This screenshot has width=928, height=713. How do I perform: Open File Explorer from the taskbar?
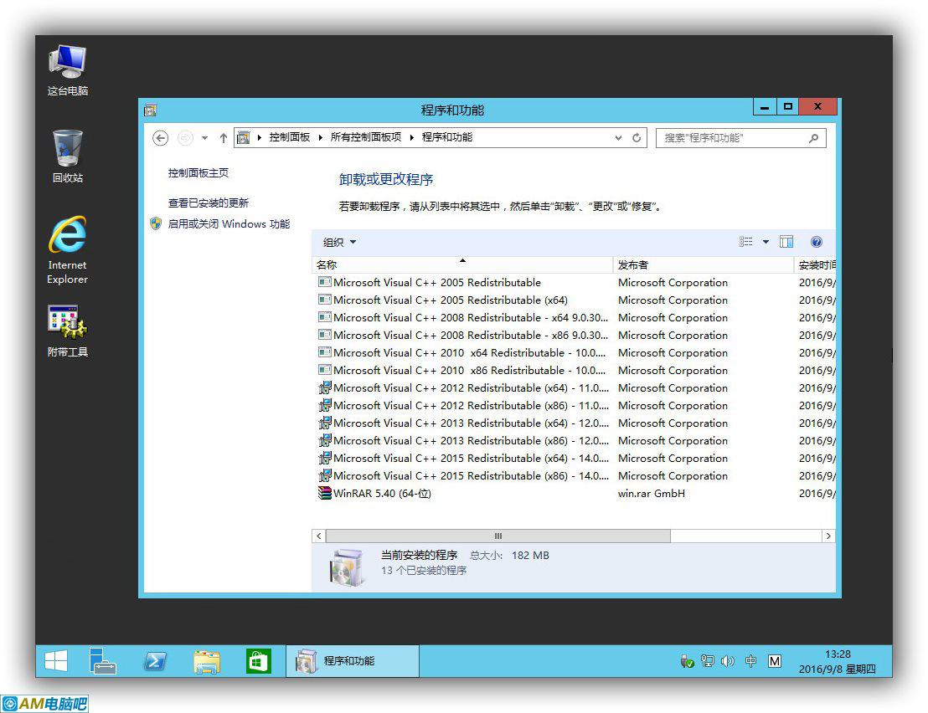point(207,661)
